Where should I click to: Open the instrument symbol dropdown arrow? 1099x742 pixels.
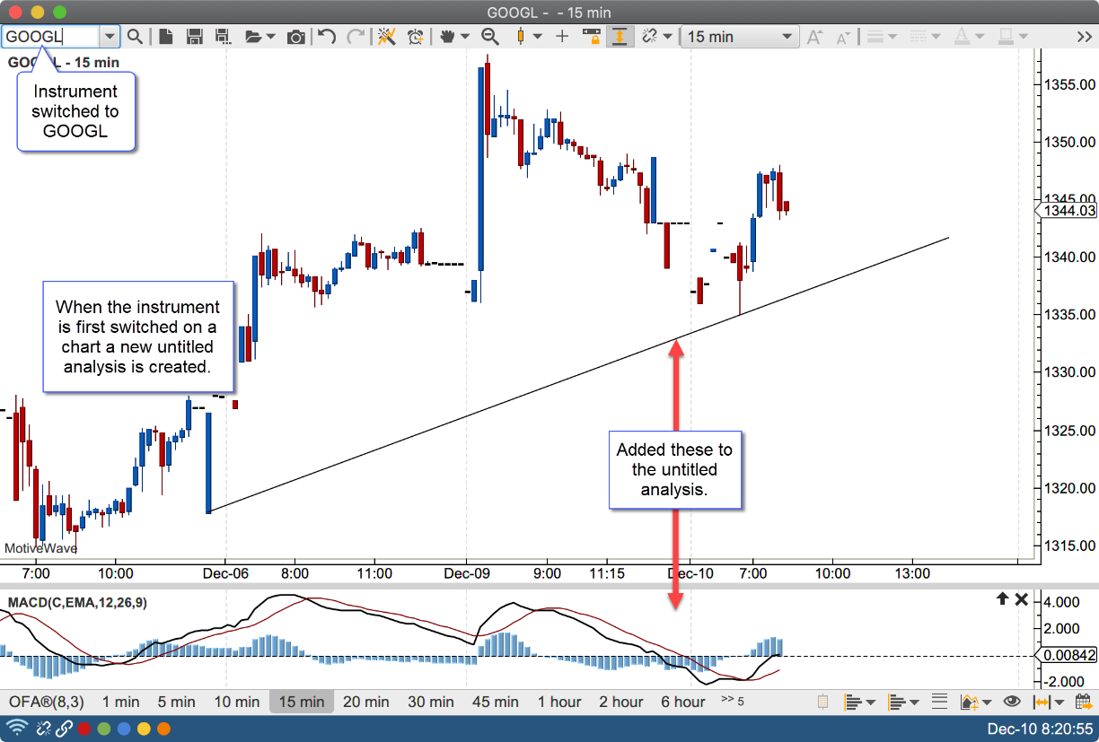[x=110, y=37]
